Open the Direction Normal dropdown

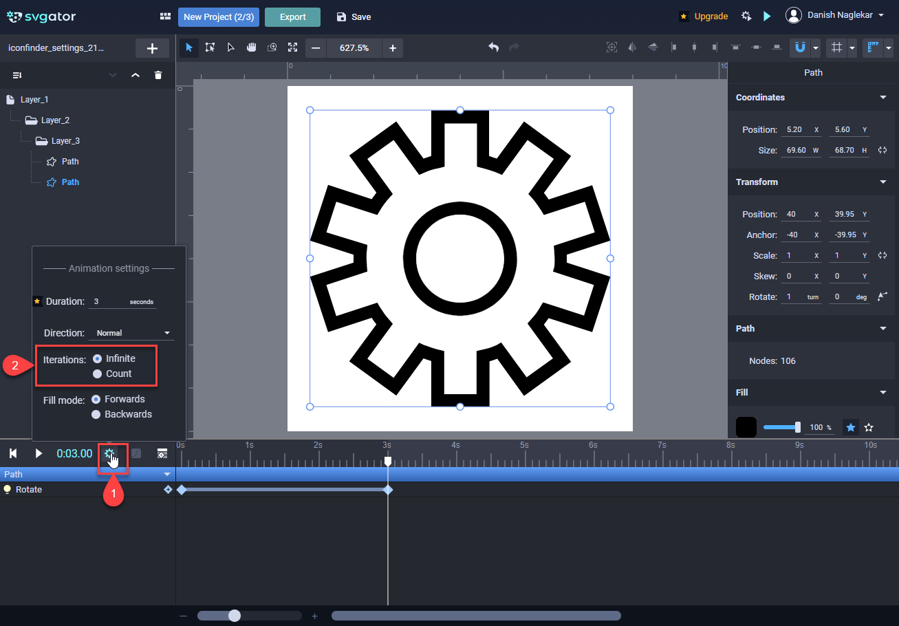click(131, 333)
